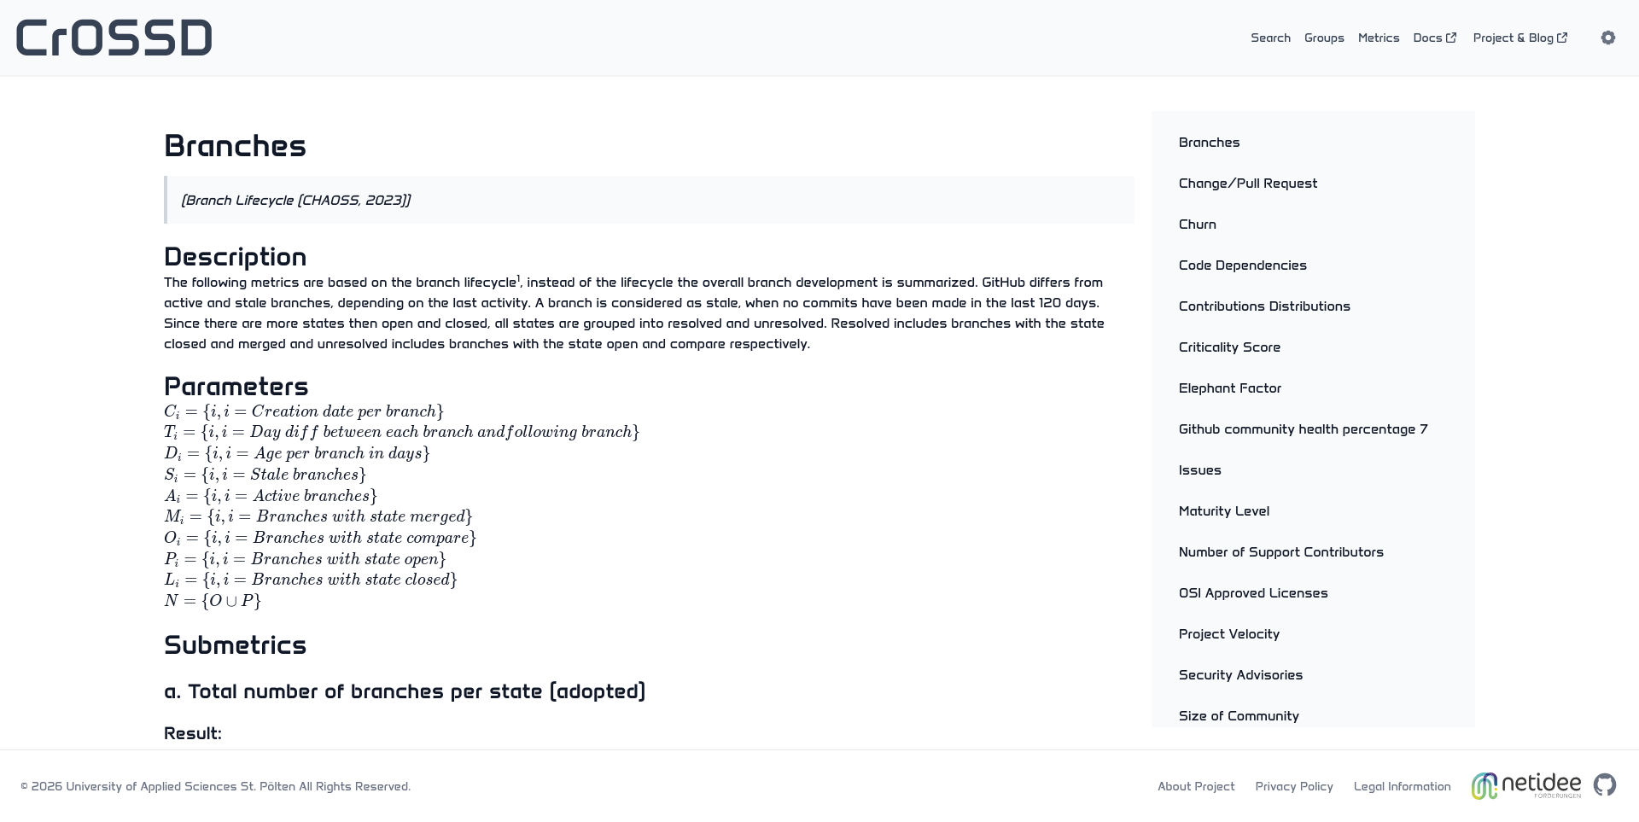View Code Dependencies metric
The height and width of the screenshot is (822, 1639).
pos(1243,265)
